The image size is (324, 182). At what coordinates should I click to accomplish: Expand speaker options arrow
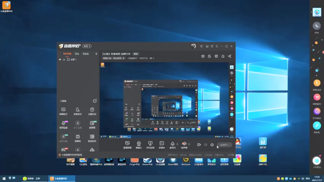(x=189, y=144)
